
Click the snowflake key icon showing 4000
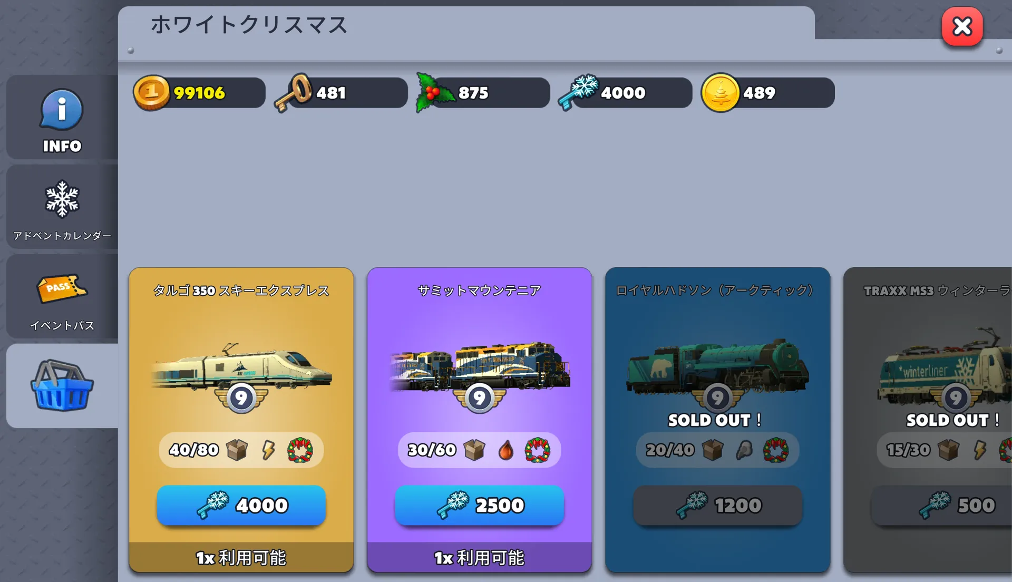[578, 93]
